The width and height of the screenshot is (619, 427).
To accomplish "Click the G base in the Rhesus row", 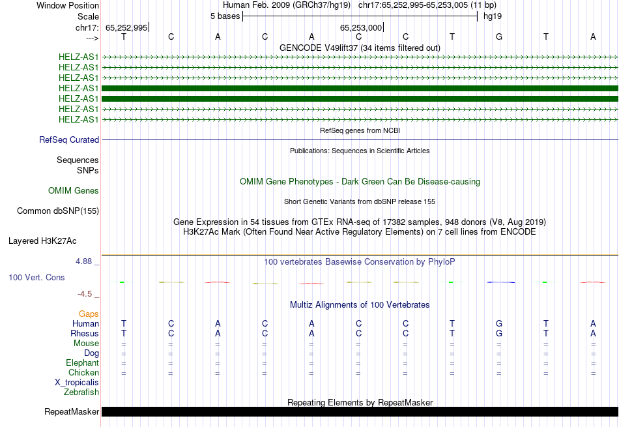I will pos(499,334).
